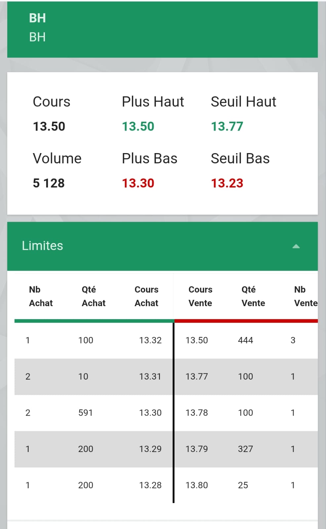Click the Limites header label
The image size is (326, 529).
(42, 246)
